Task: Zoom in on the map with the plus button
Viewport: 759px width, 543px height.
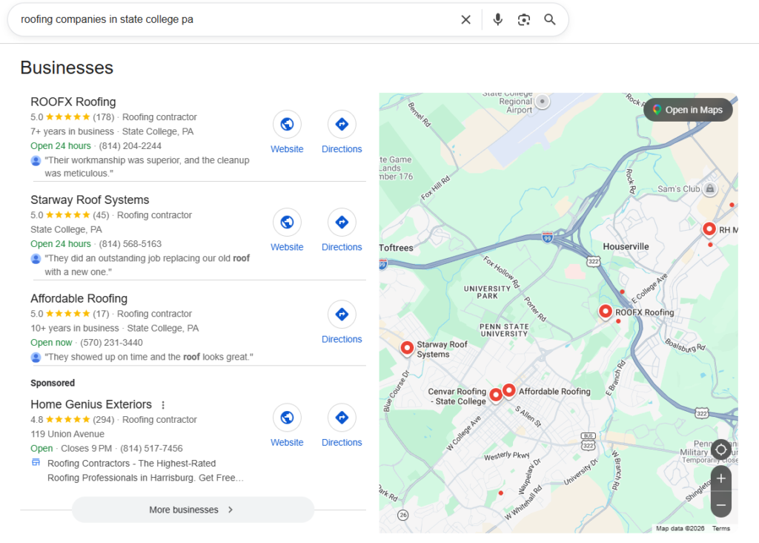Action: (720, 478)
